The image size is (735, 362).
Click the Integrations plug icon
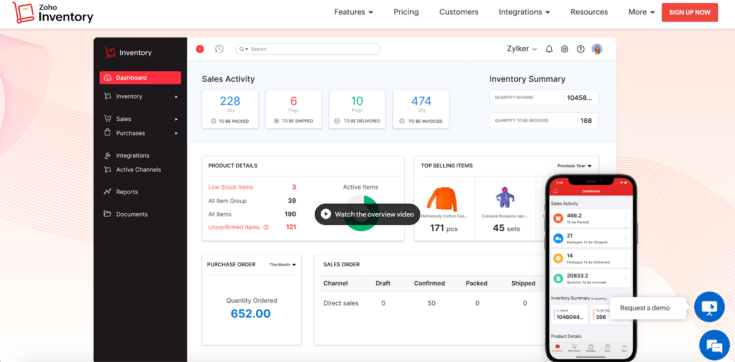[x=107, y=156]
